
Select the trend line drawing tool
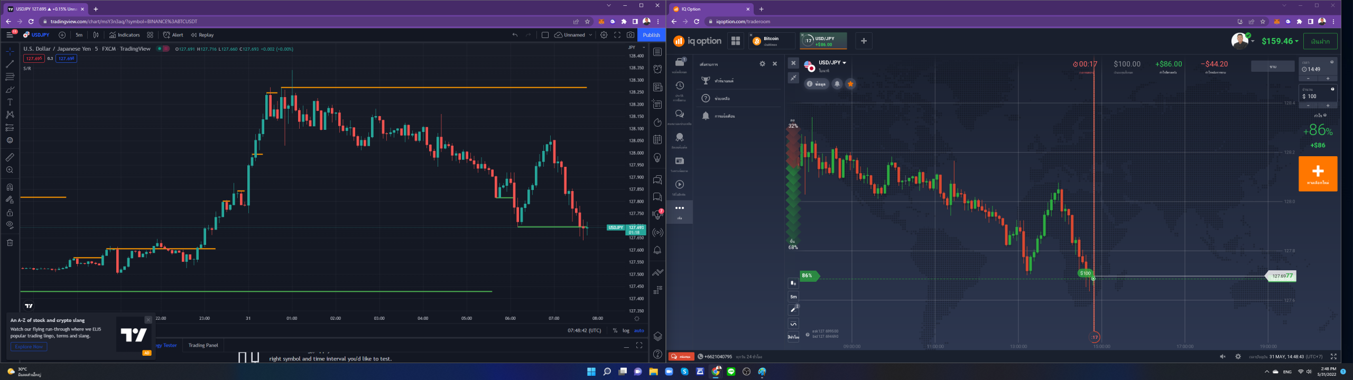10,64
